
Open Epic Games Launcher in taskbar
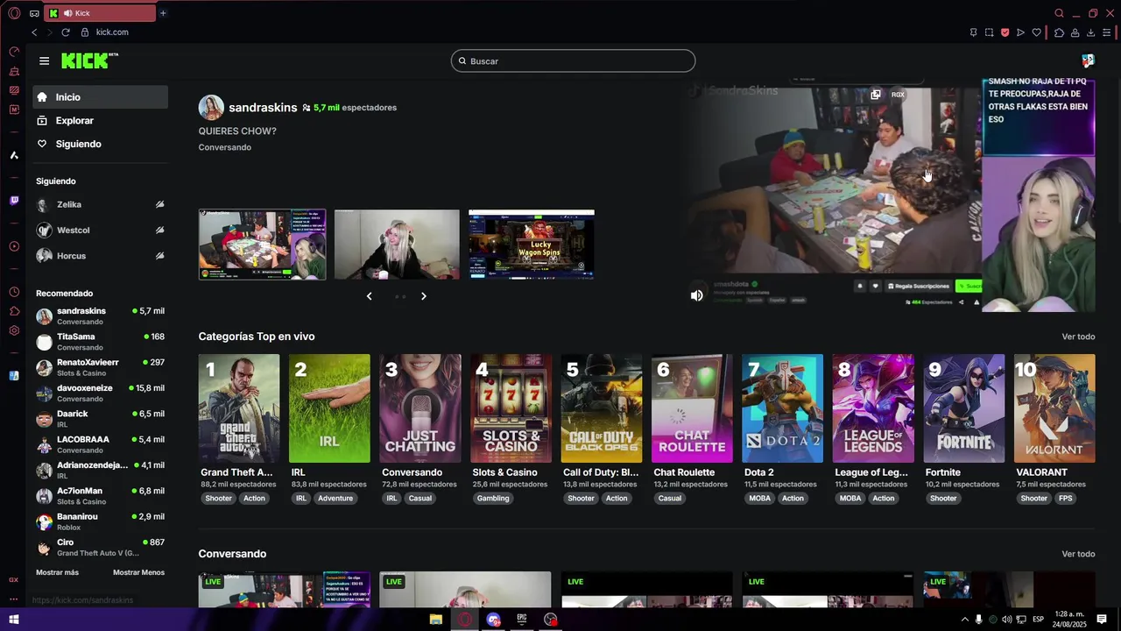click(522, 620)
